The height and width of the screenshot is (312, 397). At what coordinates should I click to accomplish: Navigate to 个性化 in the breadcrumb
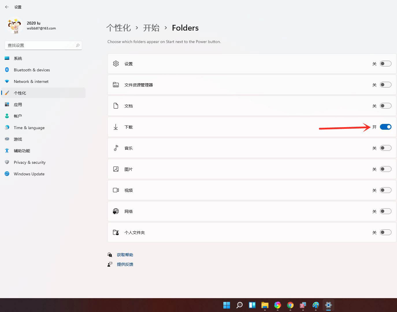(118, 28)
